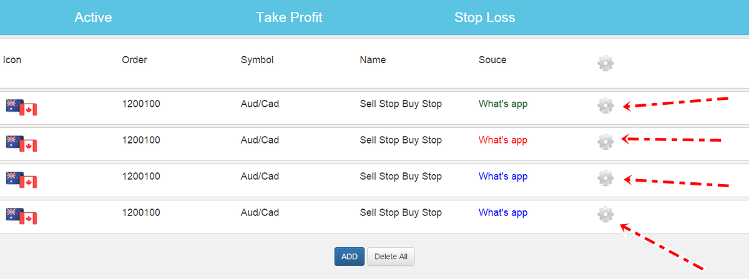
Task: Switch to the Active tab
Action: tap(93, 17)
